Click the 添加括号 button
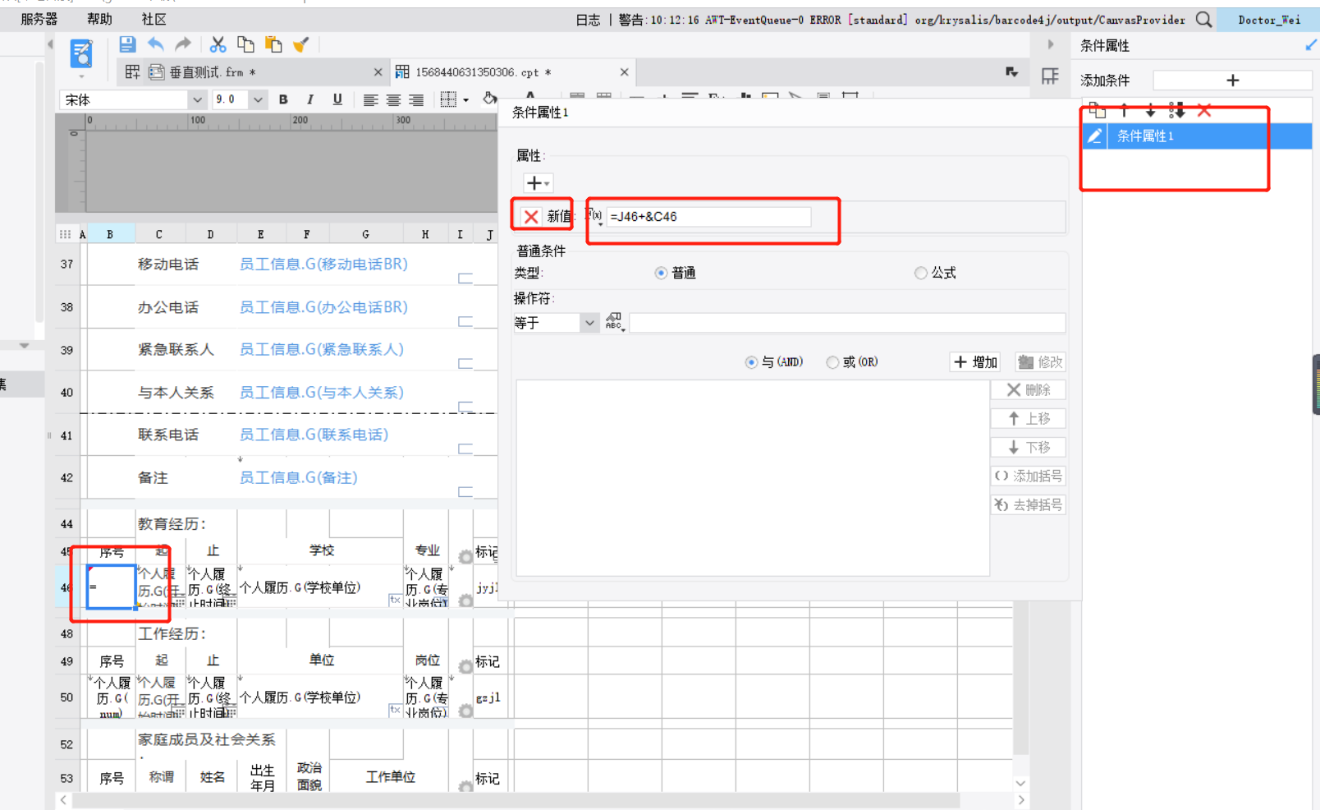Screen dimensions: 1320x810 (1028, 476)
